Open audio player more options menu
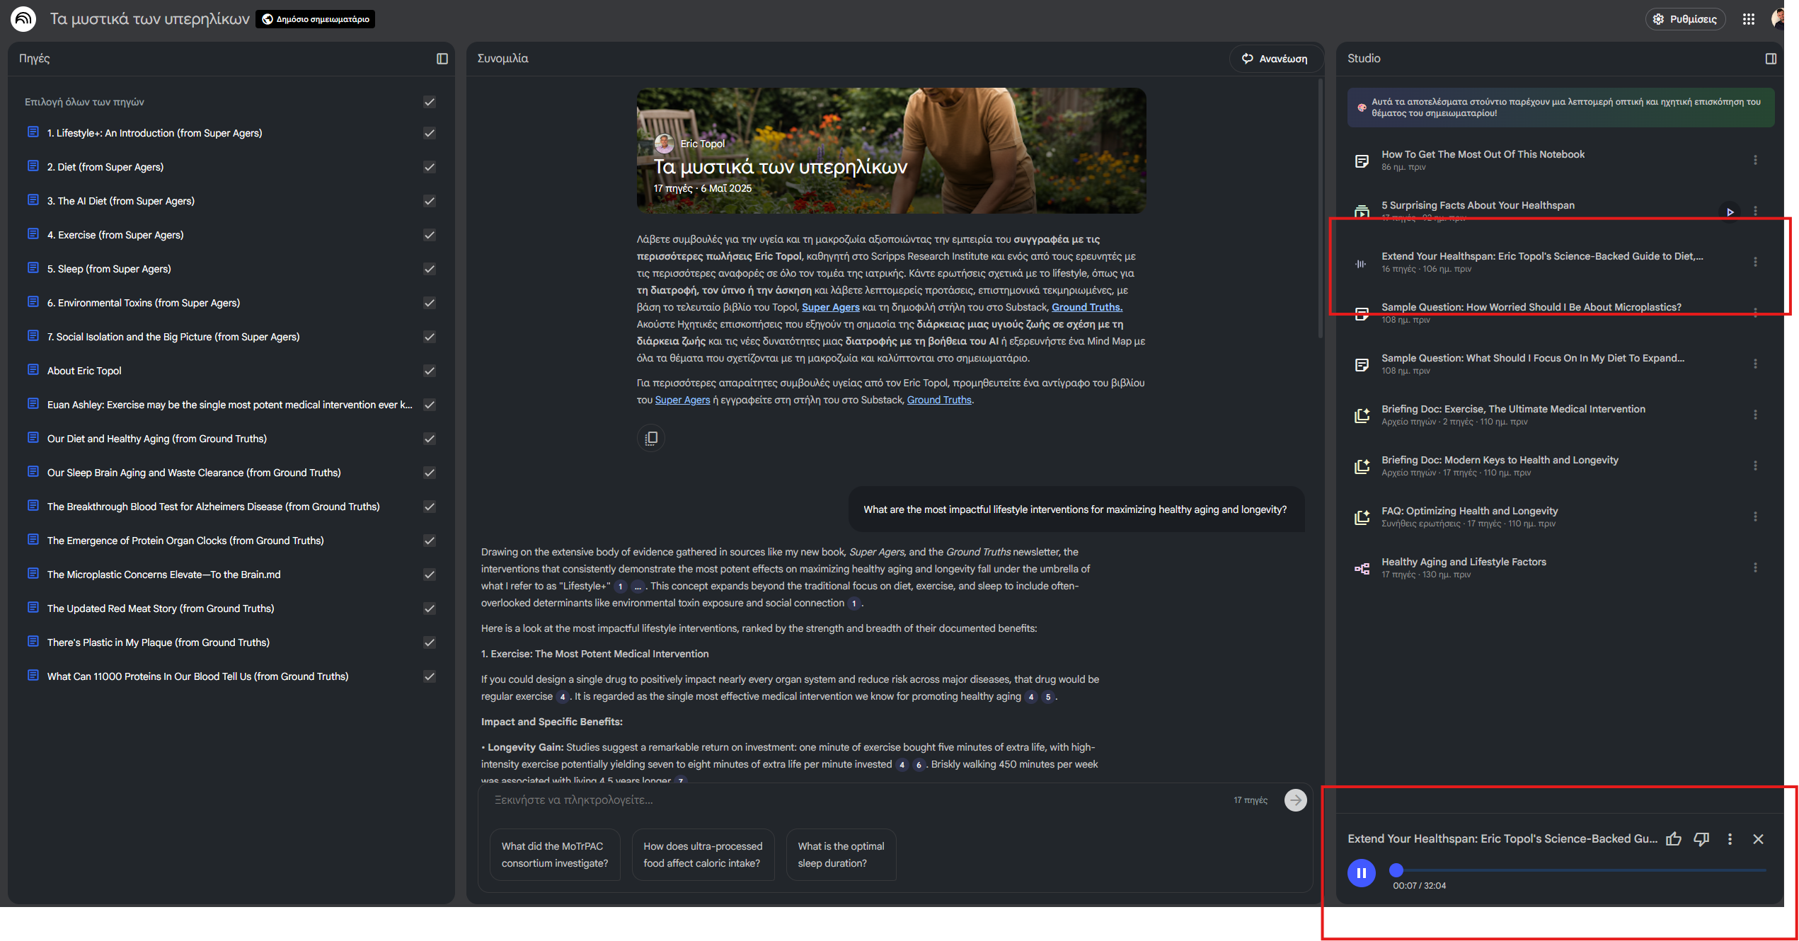The image size is (1799, 941). (x=1730, y=838)
